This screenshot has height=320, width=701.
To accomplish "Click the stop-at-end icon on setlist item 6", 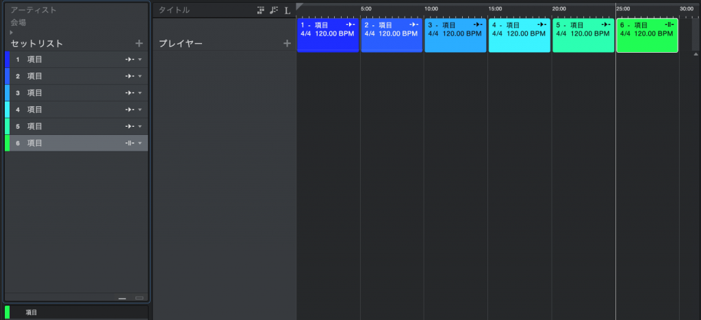I will pyautogui.click(x=129, y=143).
